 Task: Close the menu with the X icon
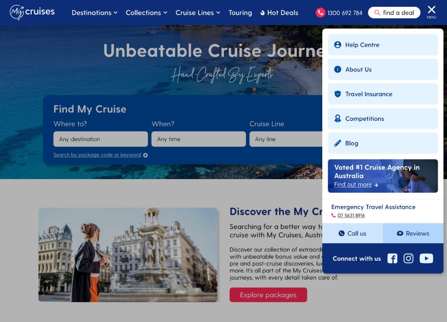(x=431, y=12)
